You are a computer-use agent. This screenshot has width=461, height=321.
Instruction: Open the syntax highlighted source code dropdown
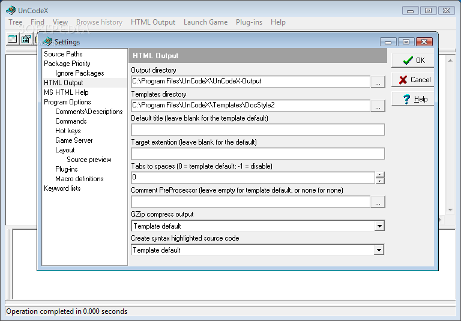coord(379,250)
